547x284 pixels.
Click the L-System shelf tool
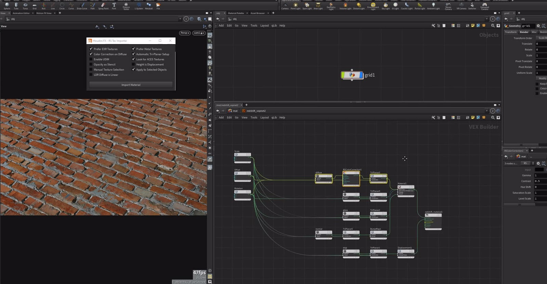click(x=138, y=6)
